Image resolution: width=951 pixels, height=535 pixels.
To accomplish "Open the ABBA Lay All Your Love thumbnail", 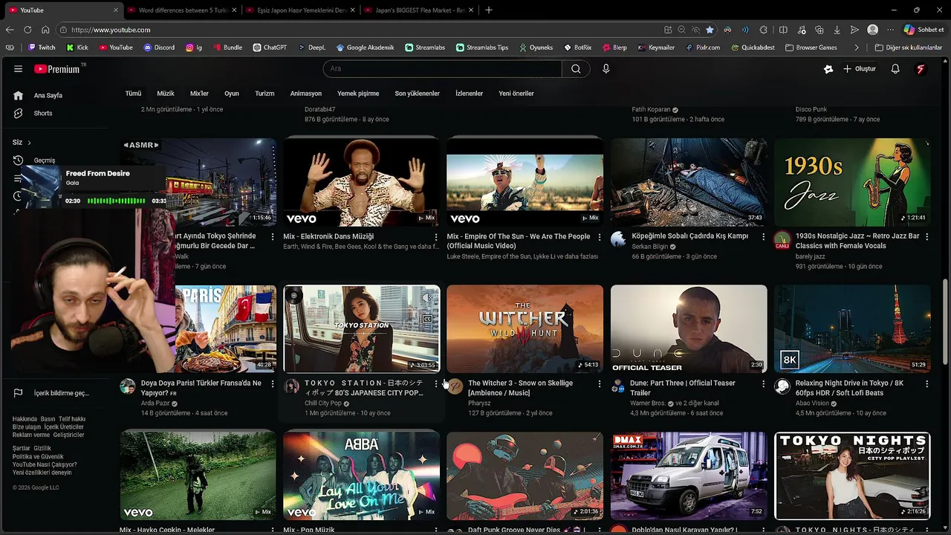I will pos(362,476).
